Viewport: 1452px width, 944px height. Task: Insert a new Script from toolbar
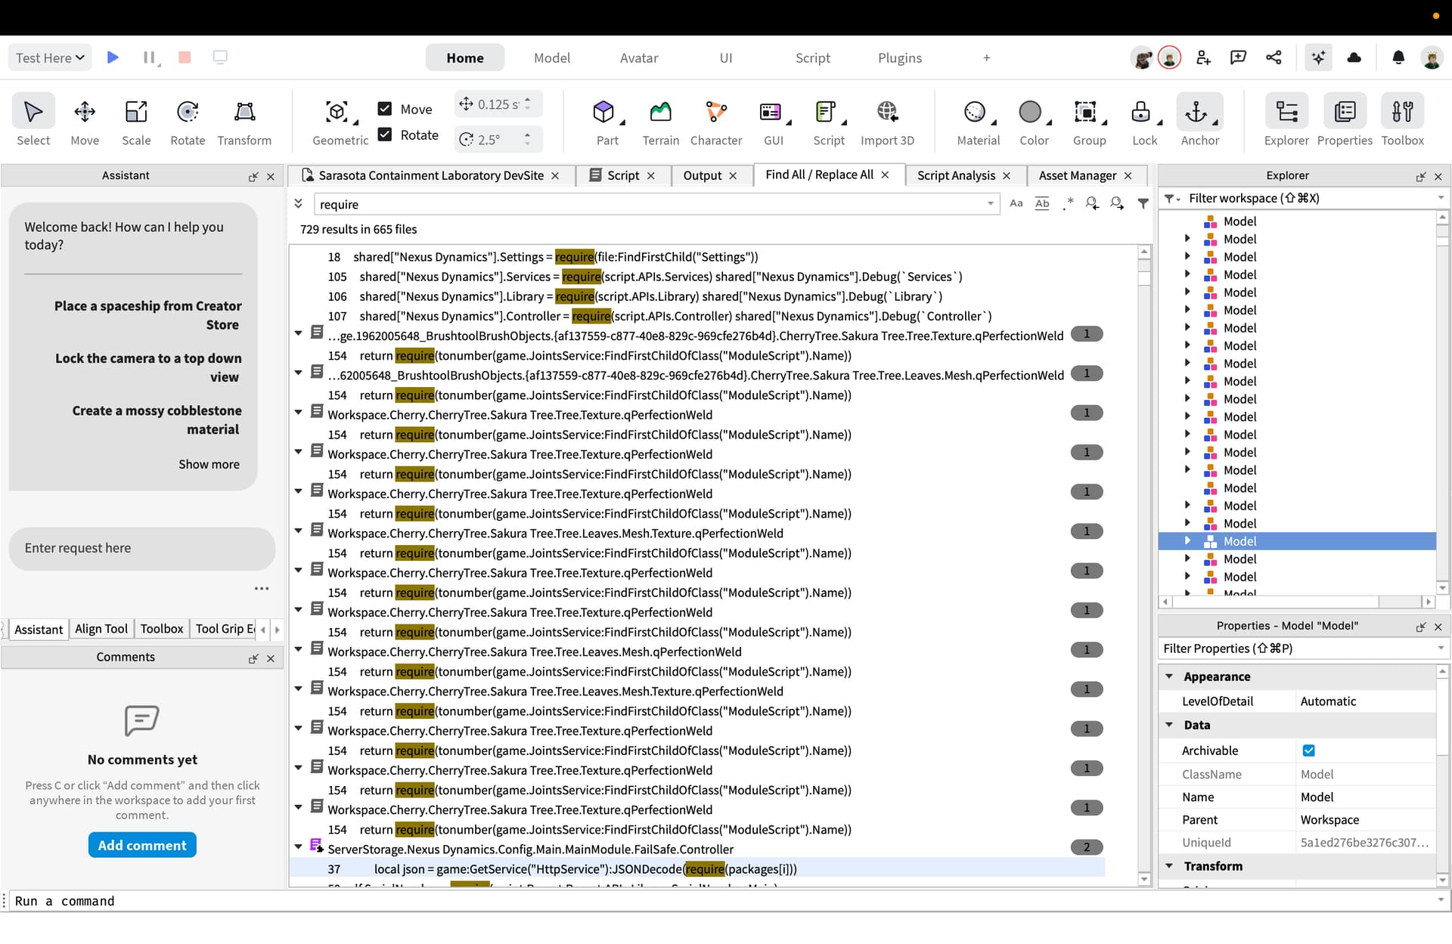[829, 120]
